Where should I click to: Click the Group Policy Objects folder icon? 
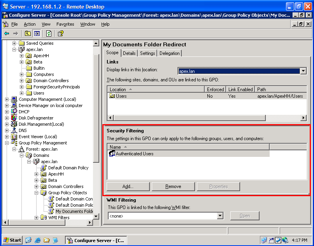pos(44,193)
